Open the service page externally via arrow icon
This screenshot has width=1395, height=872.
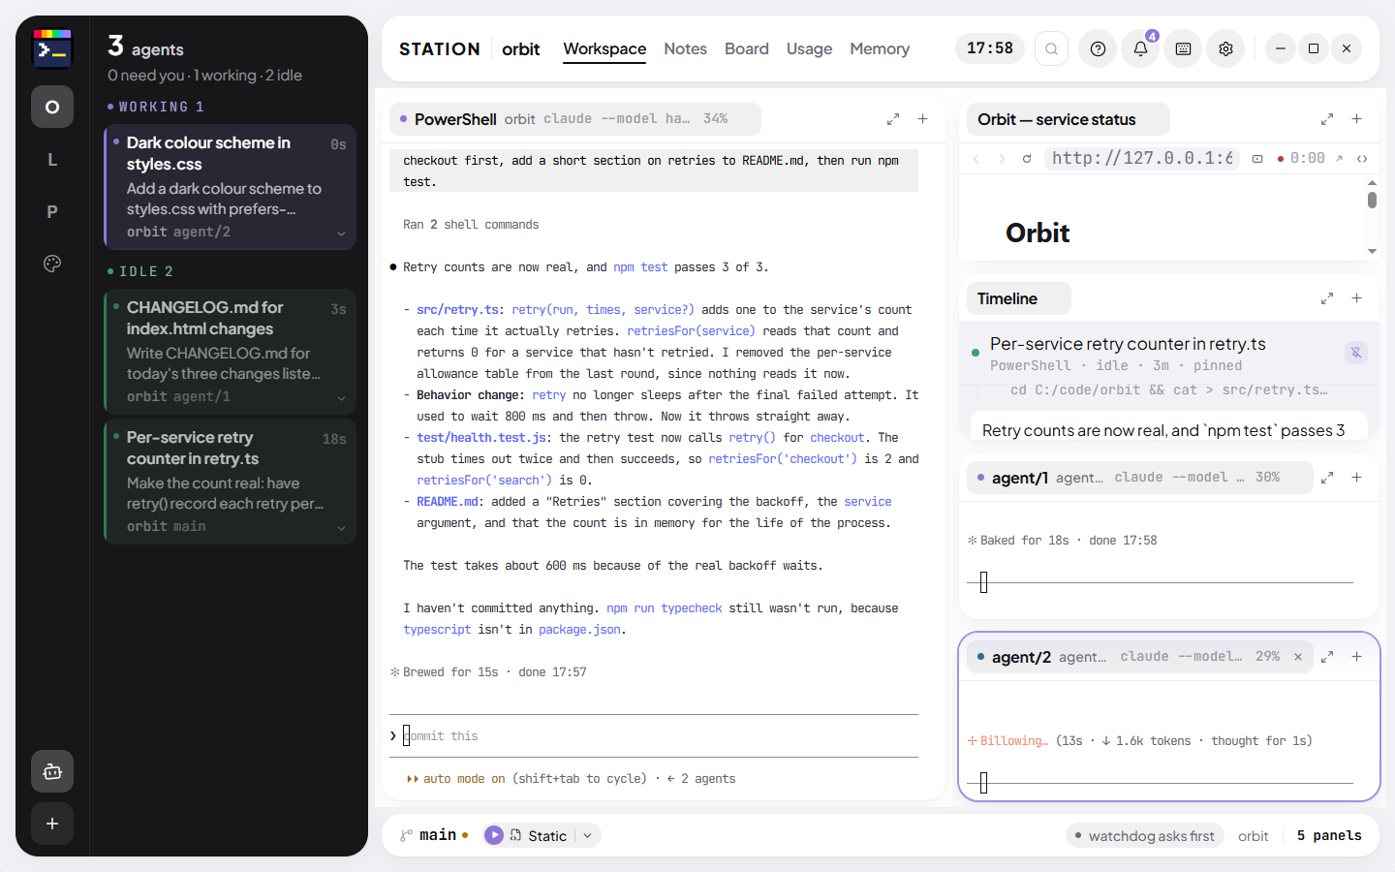[1340, 158]
